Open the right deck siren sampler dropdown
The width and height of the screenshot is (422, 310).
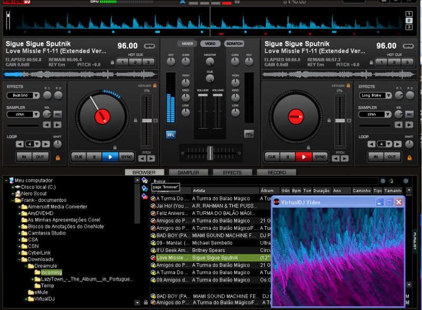tap(388, 114)
